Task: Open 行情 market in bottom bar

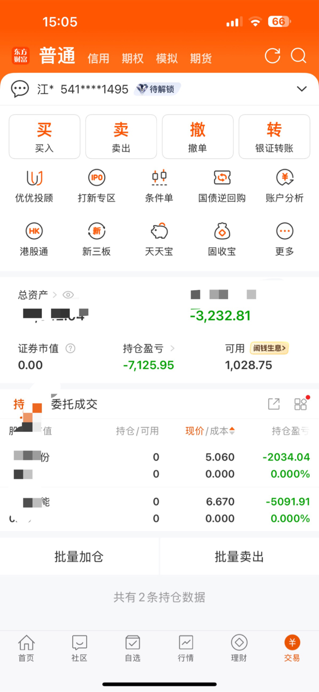Action: click(x=186, y=648)
